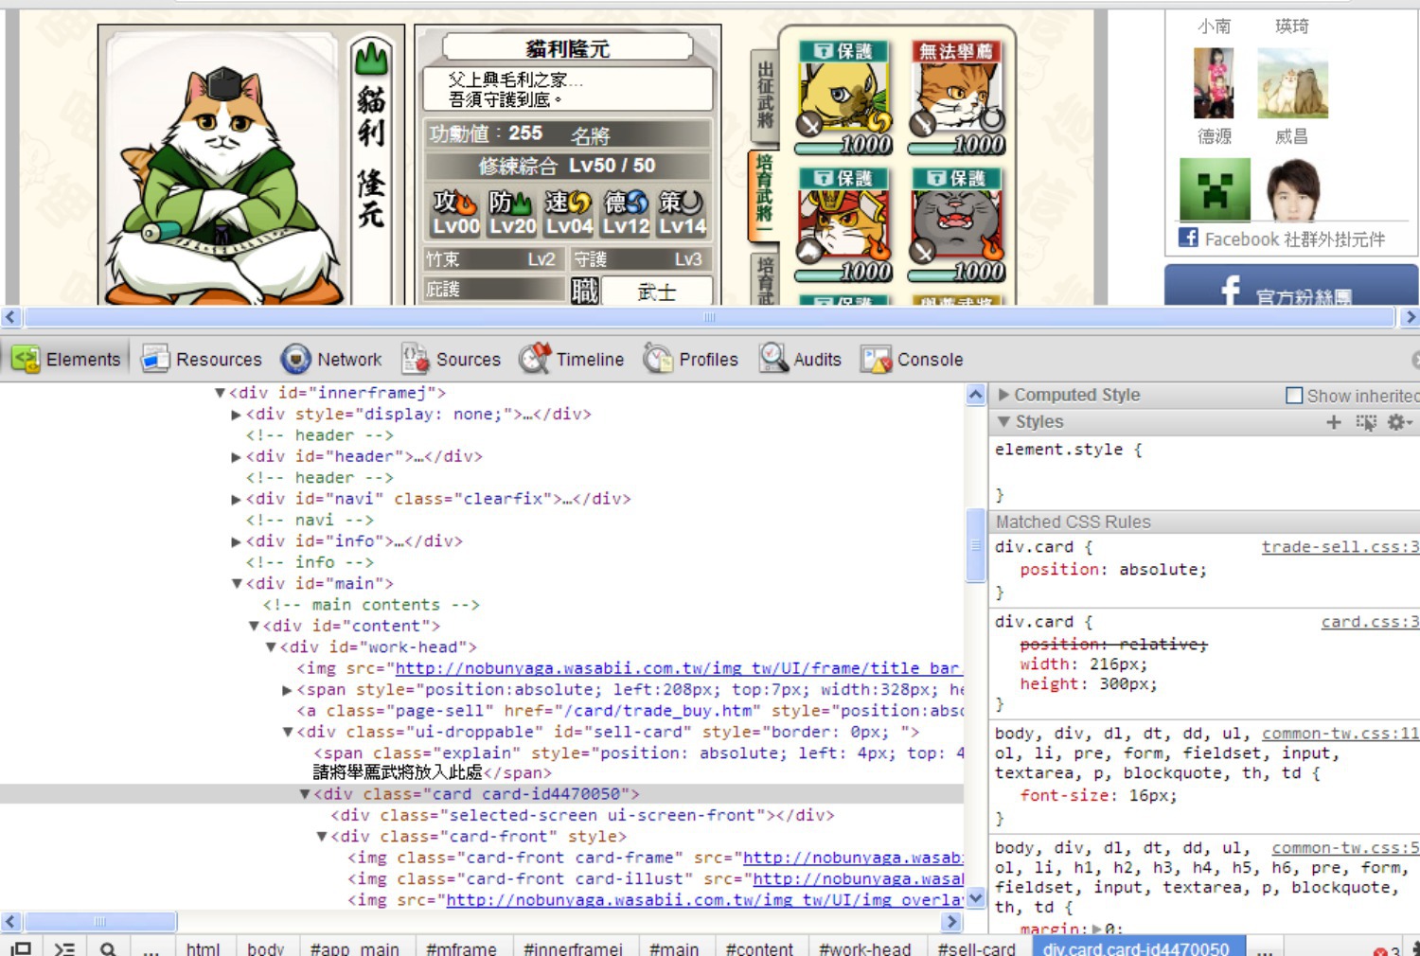
Task: Open the Timeline panel tab
Action: 572,360
